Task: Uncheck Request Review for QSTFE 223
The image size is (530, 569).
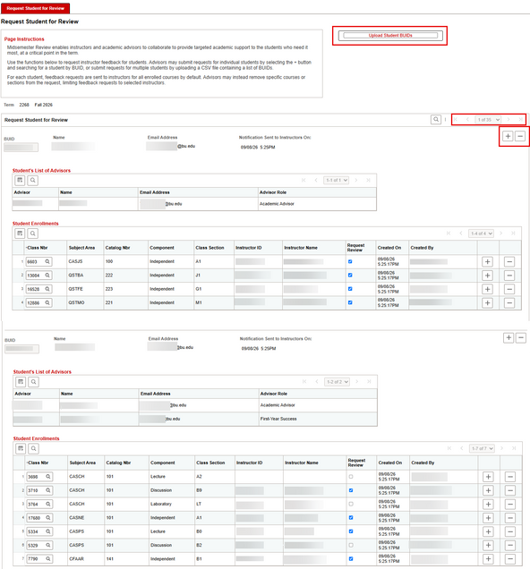Action: pyautogui.click(x=350, y=289)
